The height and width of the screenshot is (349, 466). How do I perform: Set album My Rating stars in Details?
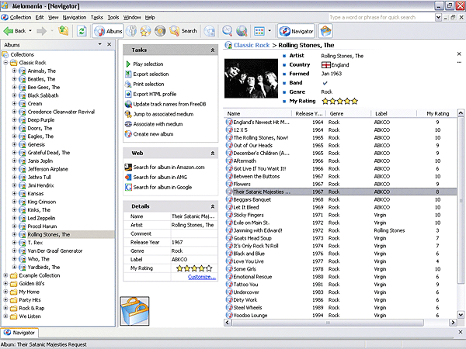(x=194, y=268)
